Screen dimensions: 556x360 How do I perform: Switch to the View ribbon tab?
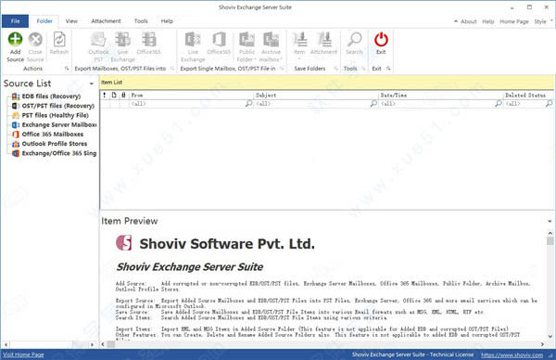click(x=71, y=21)
